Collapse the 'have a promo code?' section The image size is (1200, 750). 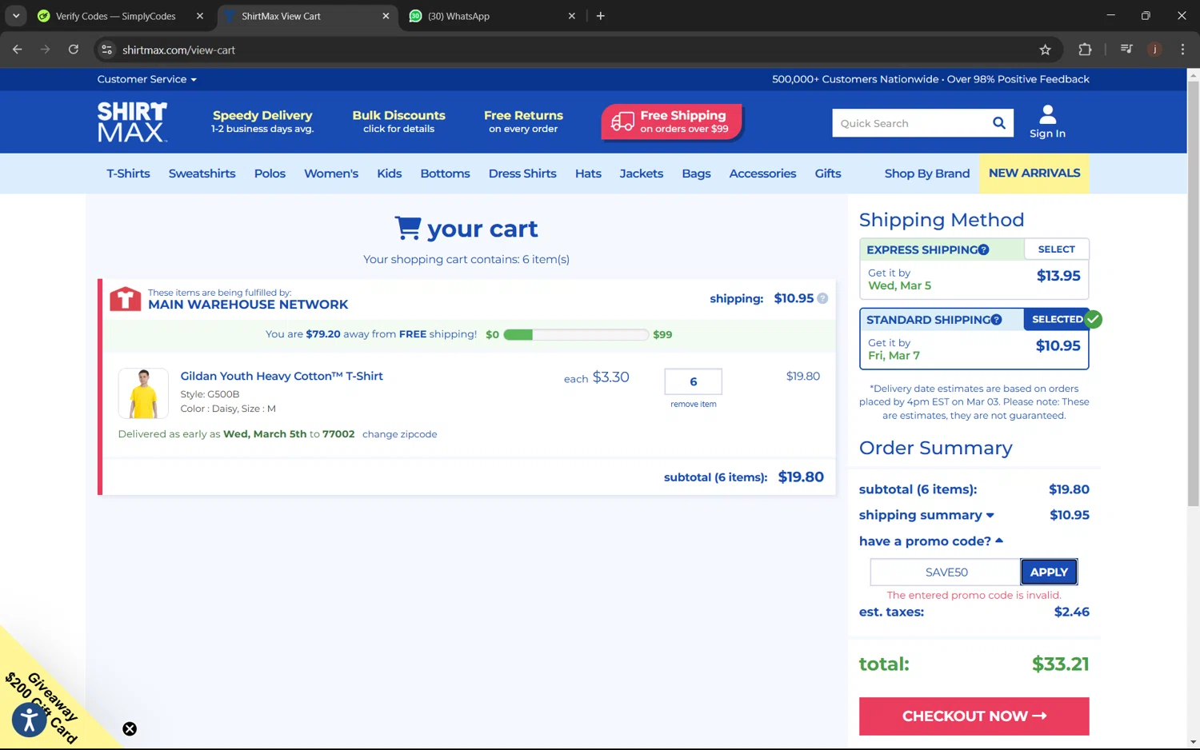pyautogui.click(x=931, y=541)
